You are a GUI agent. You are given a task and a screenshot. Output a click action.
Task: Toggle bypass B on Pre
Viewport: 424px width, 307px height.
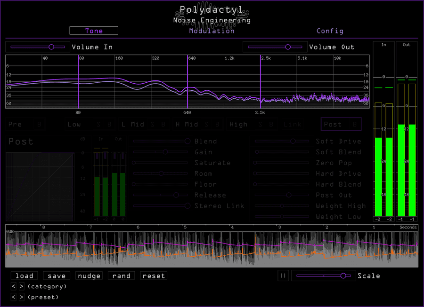tap(39, 125)
